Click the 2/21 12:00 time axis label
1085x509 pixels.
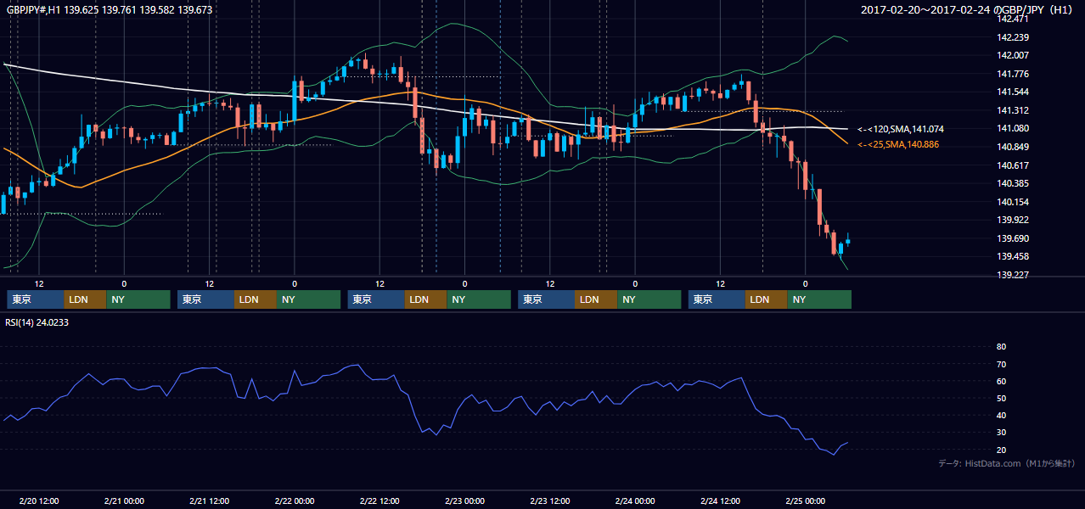pyautogui.click(x=209, y=501)
